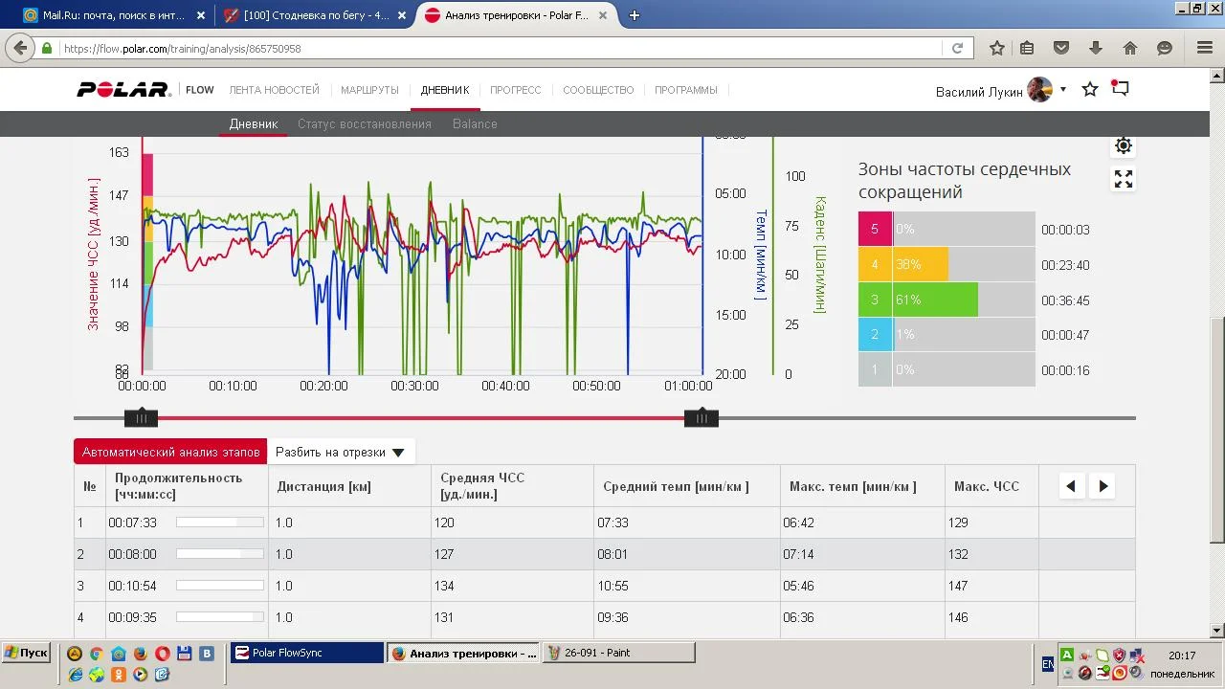Open user profile dropdown arrow
This screenshot has width=1225, height=689.
pos(1063,89)
